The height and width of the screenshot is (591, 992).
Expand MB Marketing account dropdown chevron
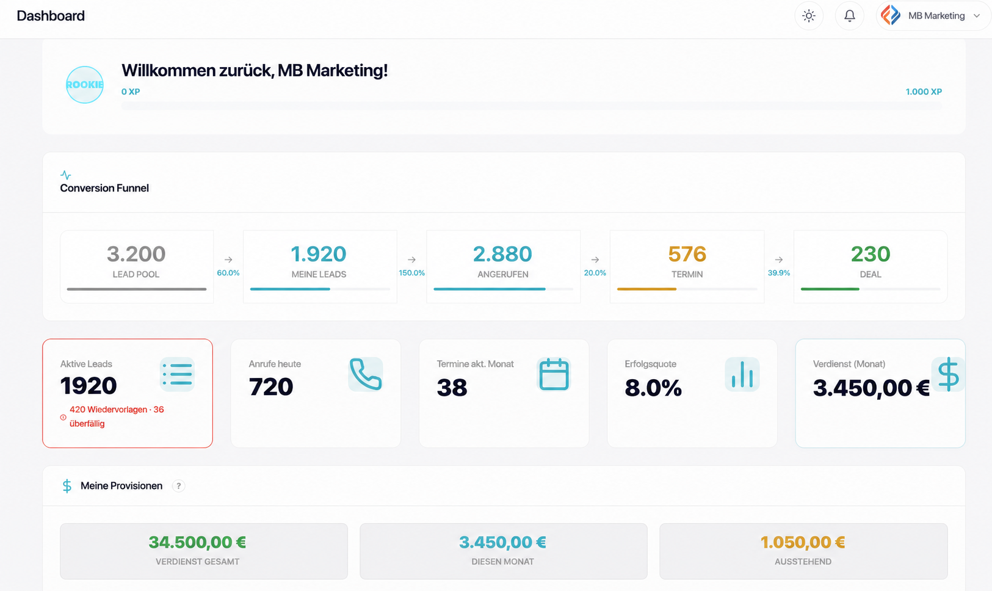click(977, 16)
